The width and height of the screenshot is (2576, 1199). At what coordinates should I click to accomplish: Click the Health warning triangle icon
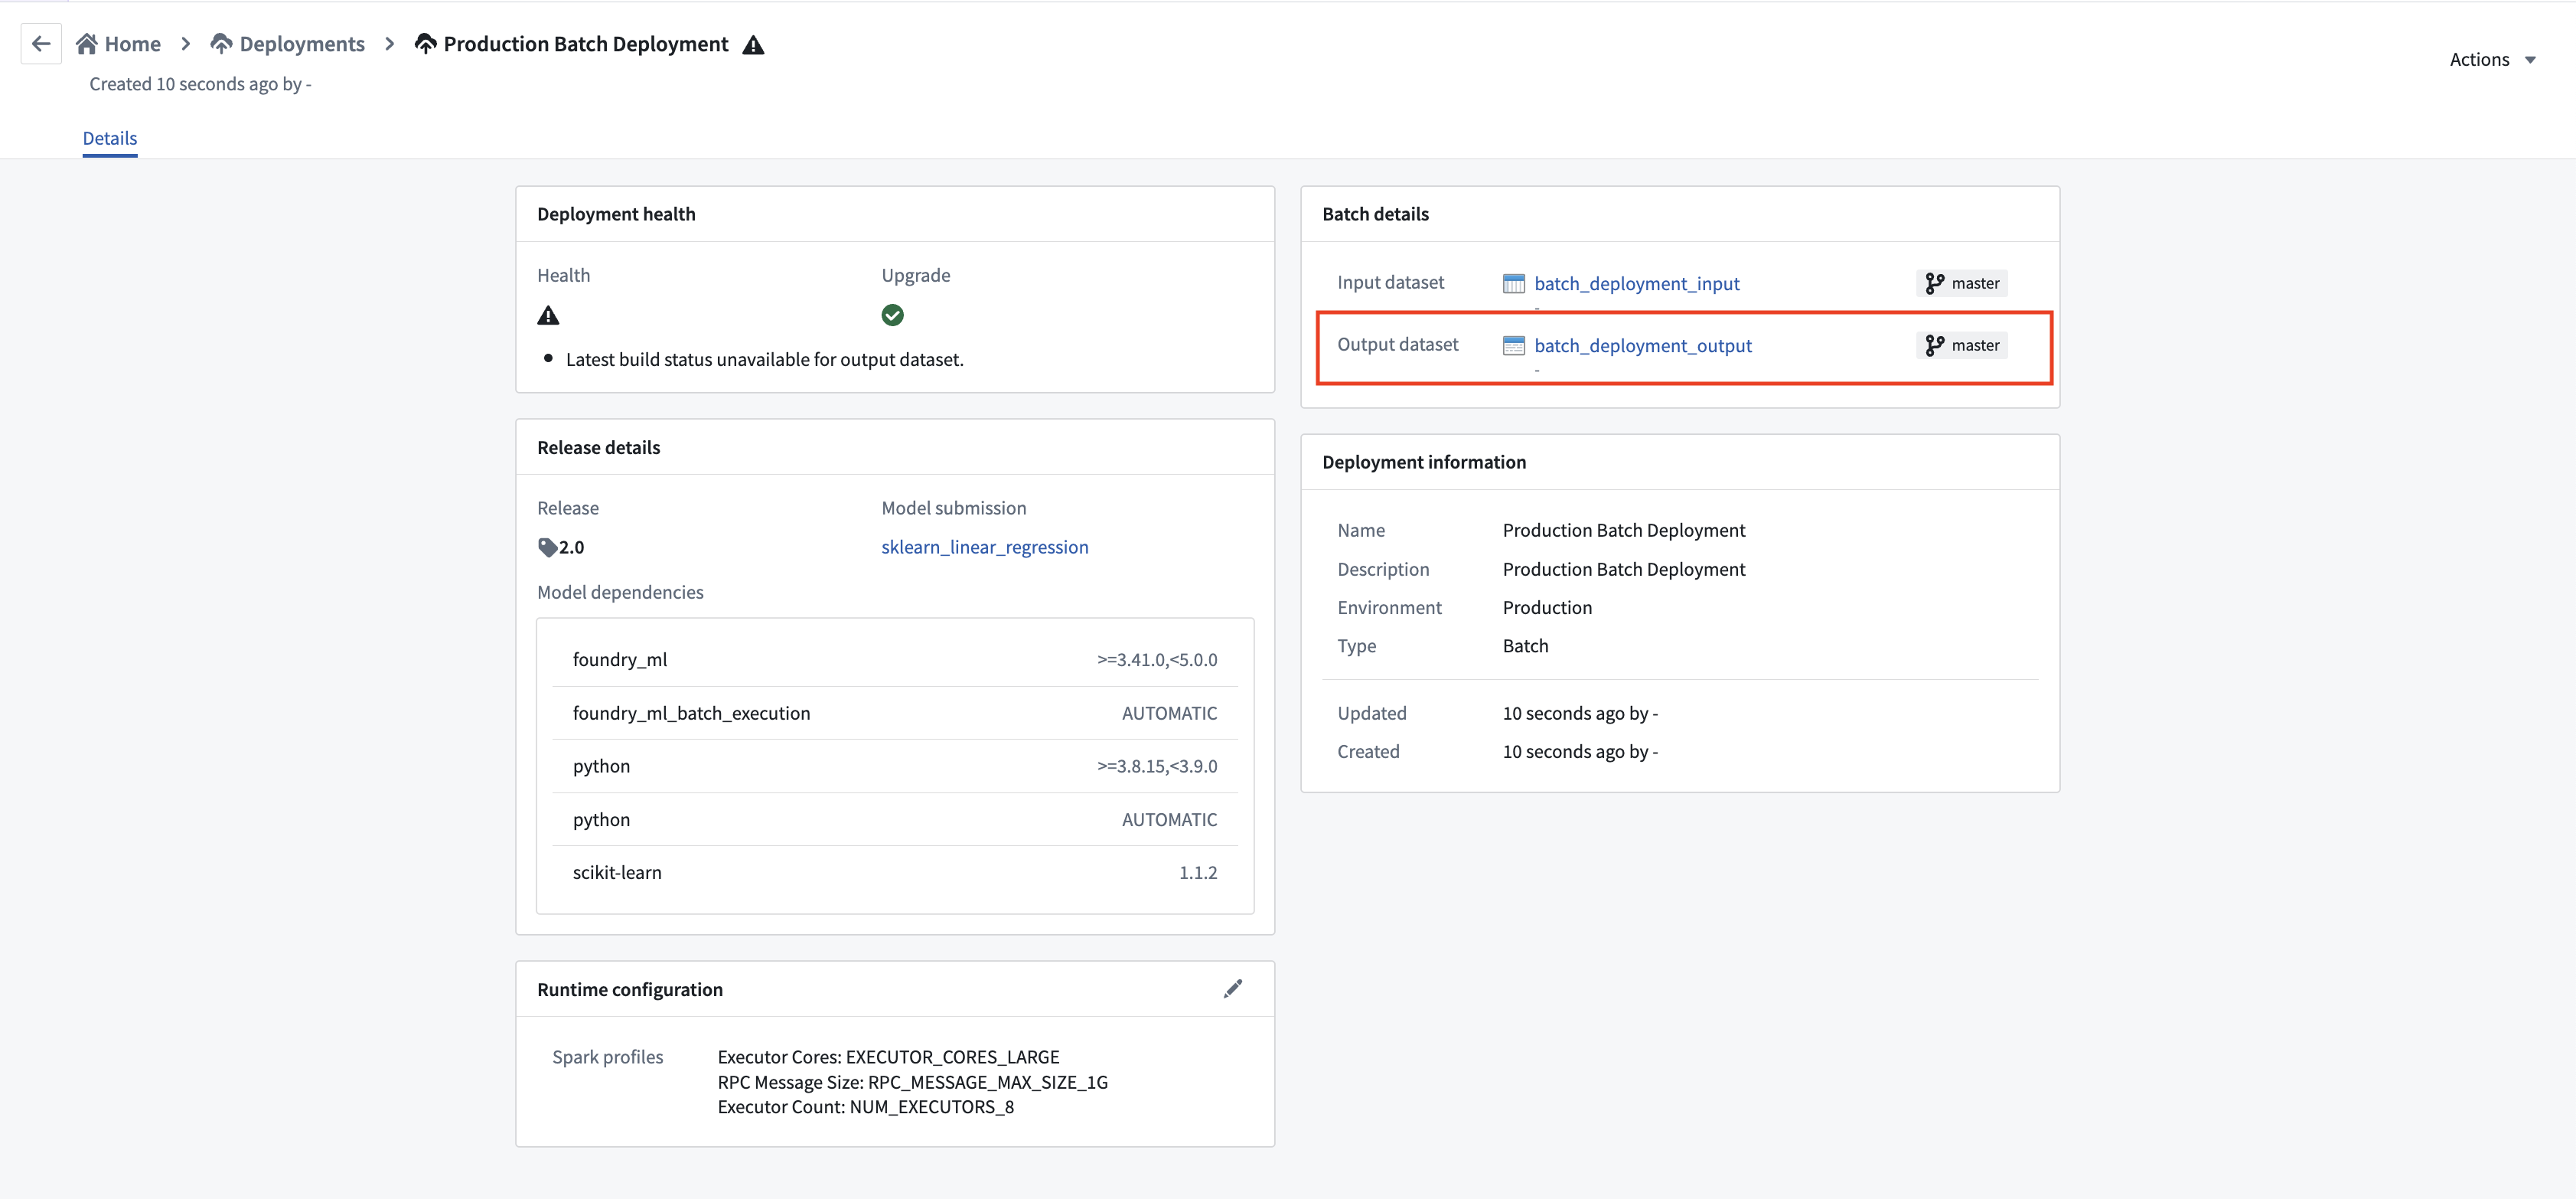(x=548, y=315)
